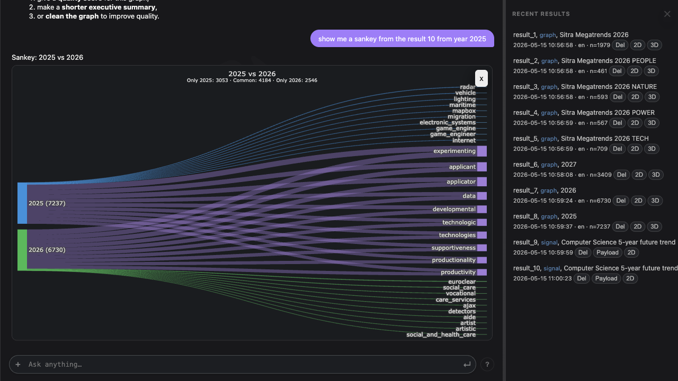Image resolution: width=678 pixels, height=381 pixels.
Task: Click the plus icon in chat input
Action: tap(18, 365)
